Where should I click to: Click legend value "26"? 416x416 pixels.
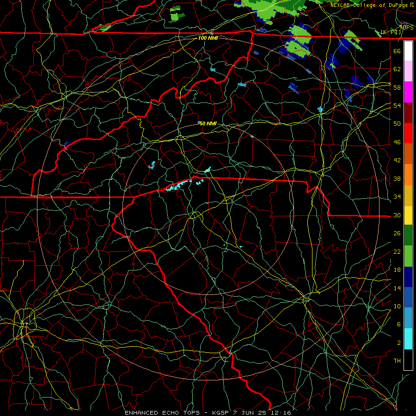(x=397, y=233)
